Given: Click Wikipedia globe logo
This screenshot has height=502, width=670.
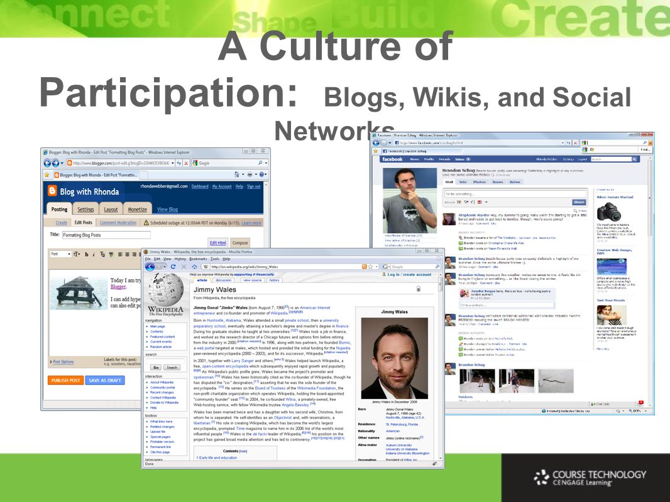Looking at the screenshot, I should click(x=166, y=290).
